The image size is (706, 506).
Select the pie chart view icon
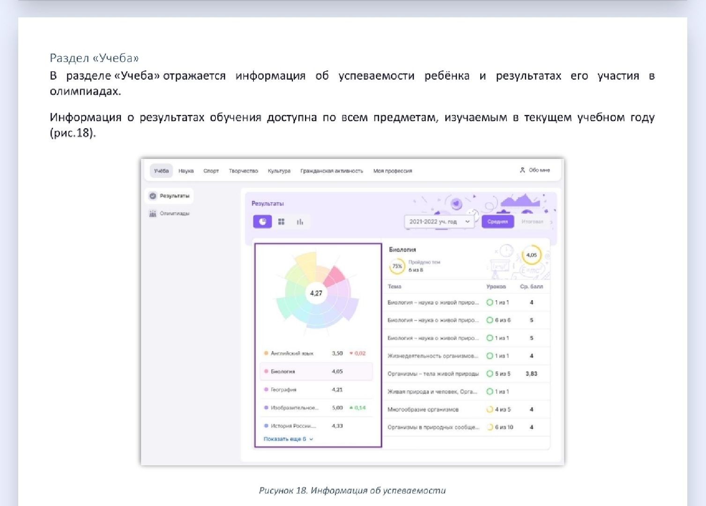262,222
